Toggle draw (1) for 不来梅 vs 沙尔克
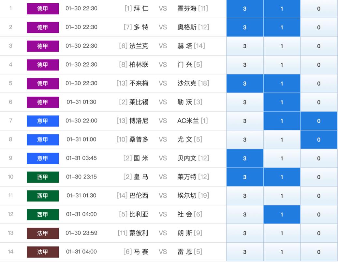 [x=282, y=84]
